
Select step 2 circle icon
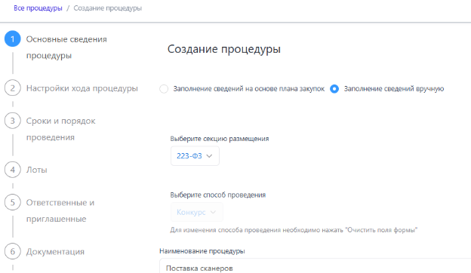13,88
